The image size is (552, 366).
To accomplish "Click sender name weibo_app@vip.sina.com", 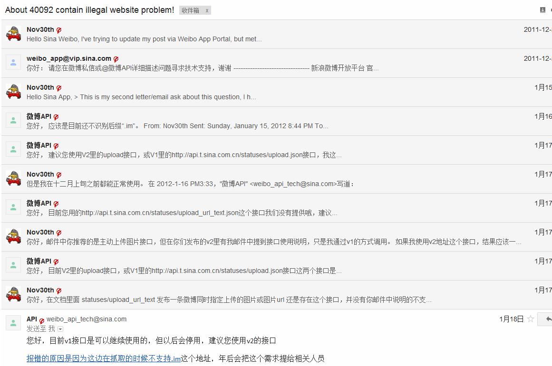I will 68,59.
